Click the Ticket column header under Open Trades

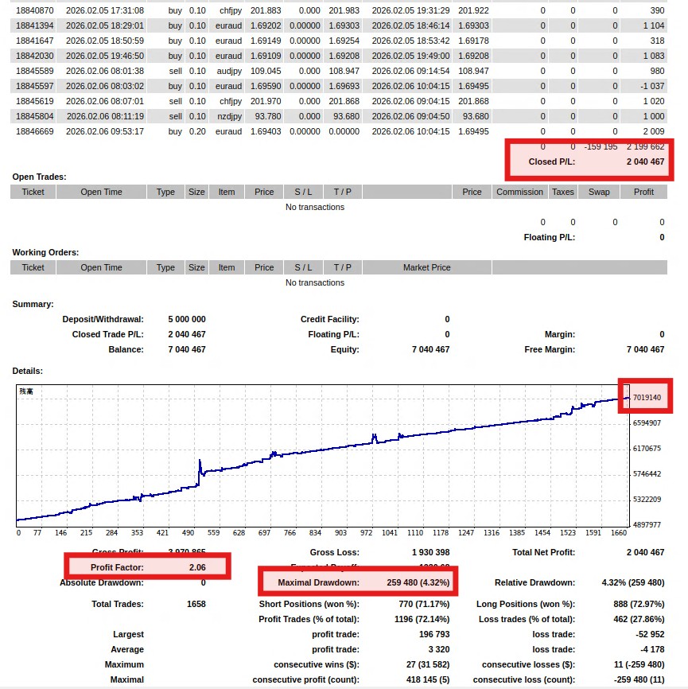[x=33, y=192]
